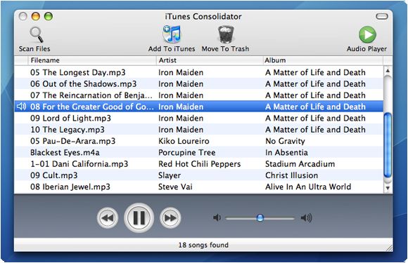408x263 pixels.
Task: Click album cell No Gravity
Action: pyautogui.click(x=285, y=141)
